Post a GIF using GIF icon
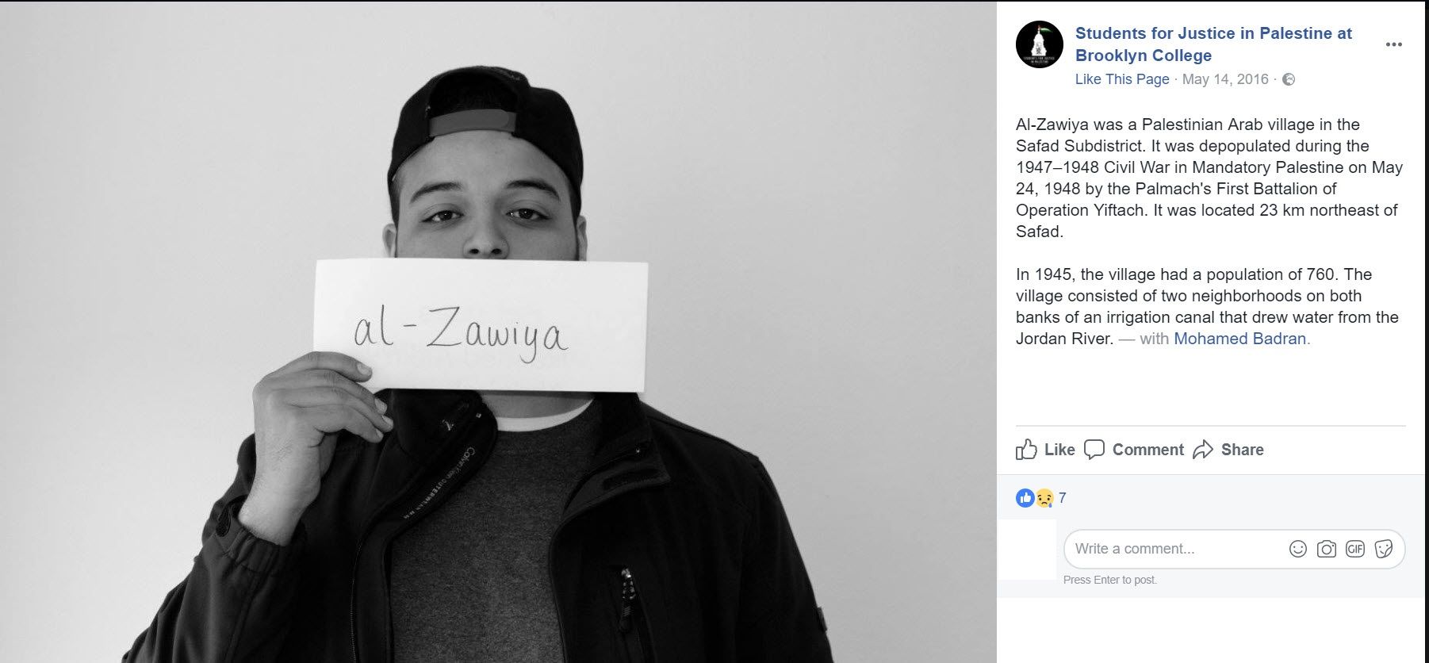Viewport: 1429px width, 663px height. (1355, 549)
